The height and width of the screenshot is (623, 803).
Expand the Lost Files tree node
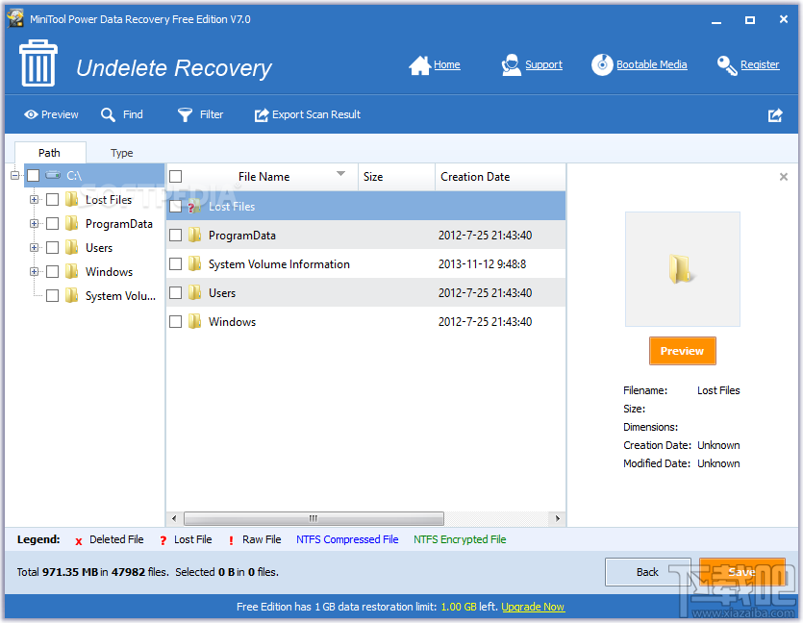pyautogui.click(x=34, y=200)
